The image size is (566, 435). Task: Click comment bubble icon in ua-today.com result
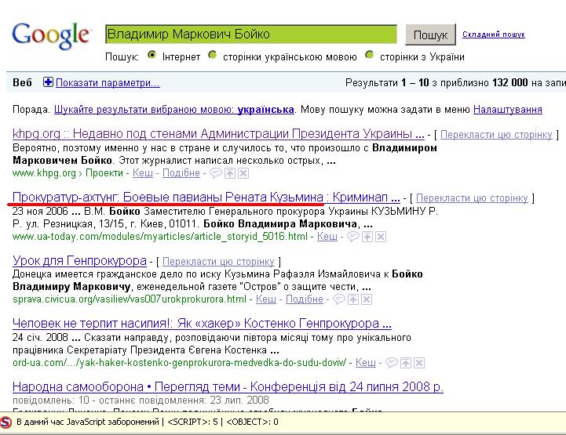[x=352, y=237]
